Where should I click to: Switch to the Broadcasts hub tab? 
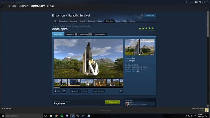point(92,21)
